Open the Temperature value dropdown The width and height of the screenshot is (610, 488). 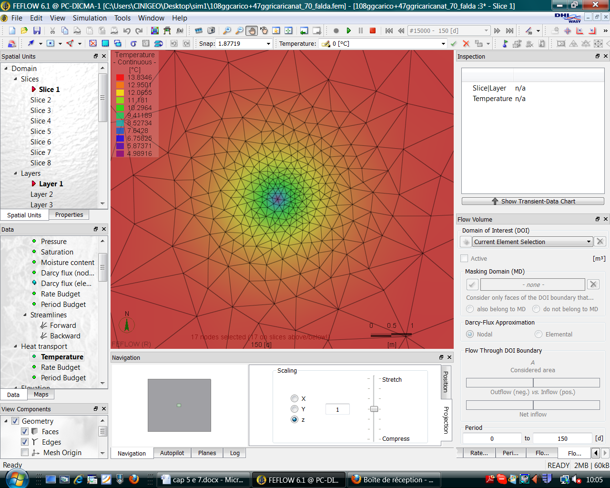pyautogui.click(x=443, y=43)
